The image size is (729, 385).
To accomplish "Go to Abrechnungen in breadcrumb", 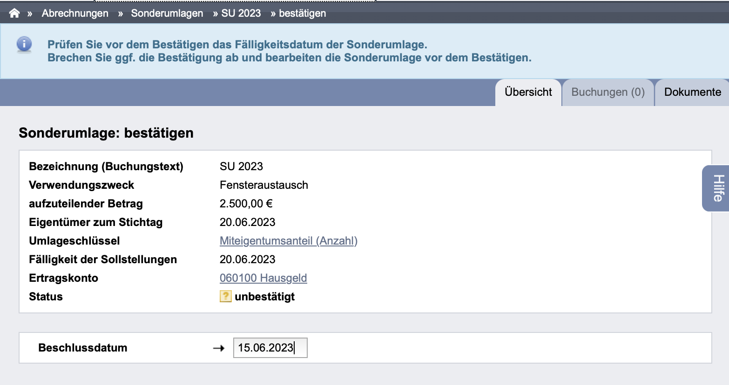I will pyautogui.click(x=75, y=13).
